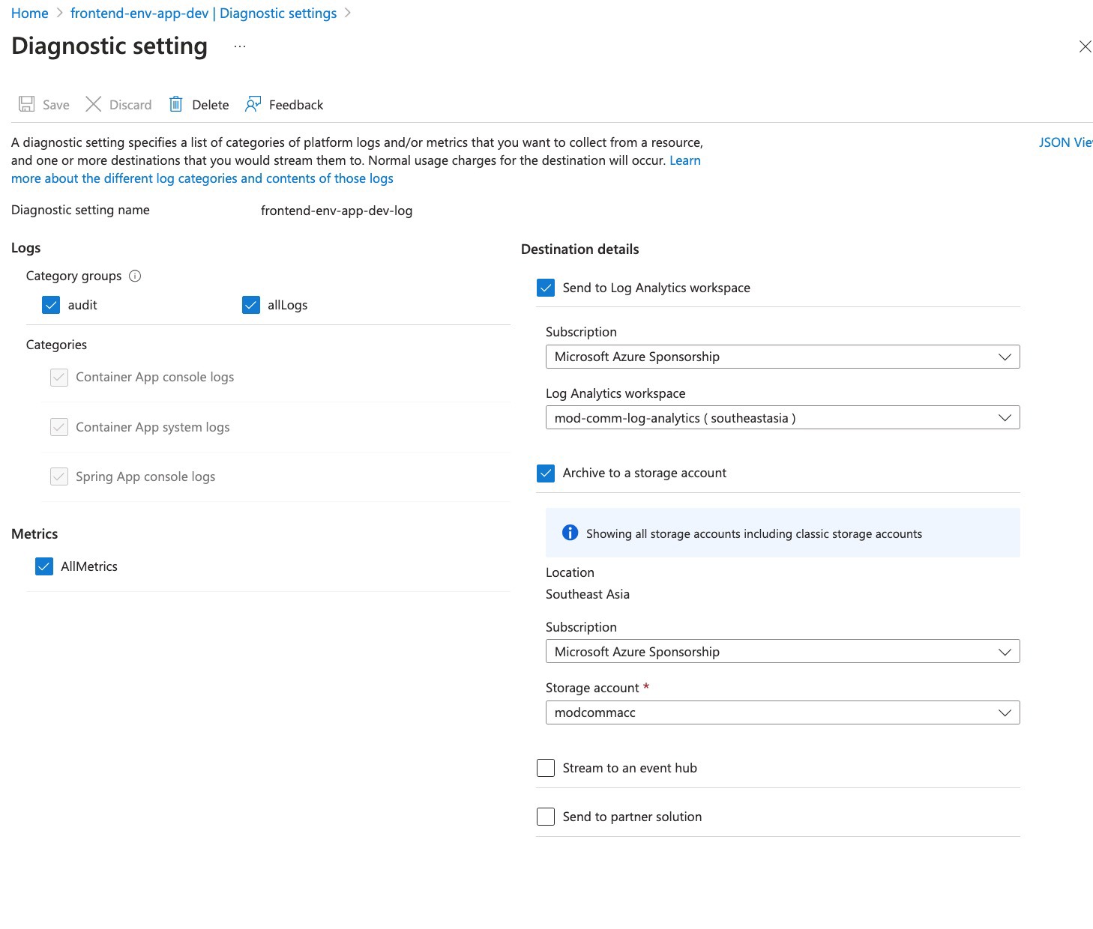Uncheck the allLogs category group
Viewport: 1093px width, 929px height.
tap(251, 305)
